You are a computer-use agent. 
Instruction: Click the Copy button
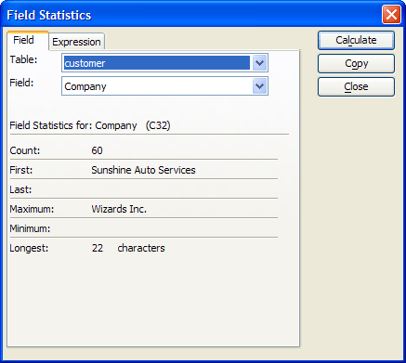coord(356,64)
